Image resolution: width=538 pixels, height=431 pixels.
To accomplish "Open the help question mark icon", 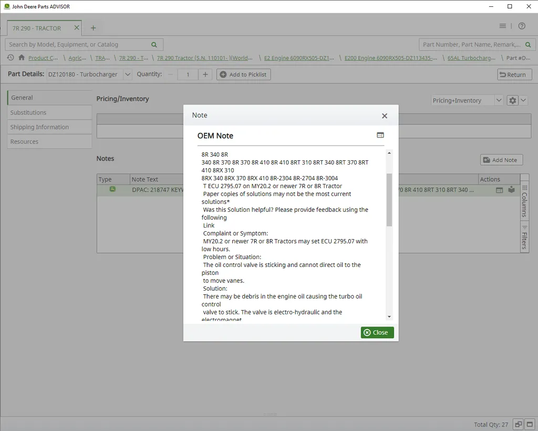I will coord(522,26).
